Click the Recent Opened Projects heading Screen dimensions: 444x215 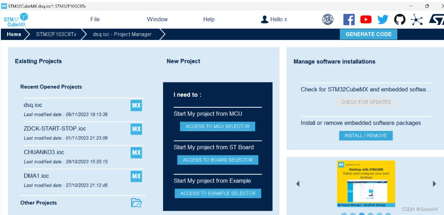point(51,87)
